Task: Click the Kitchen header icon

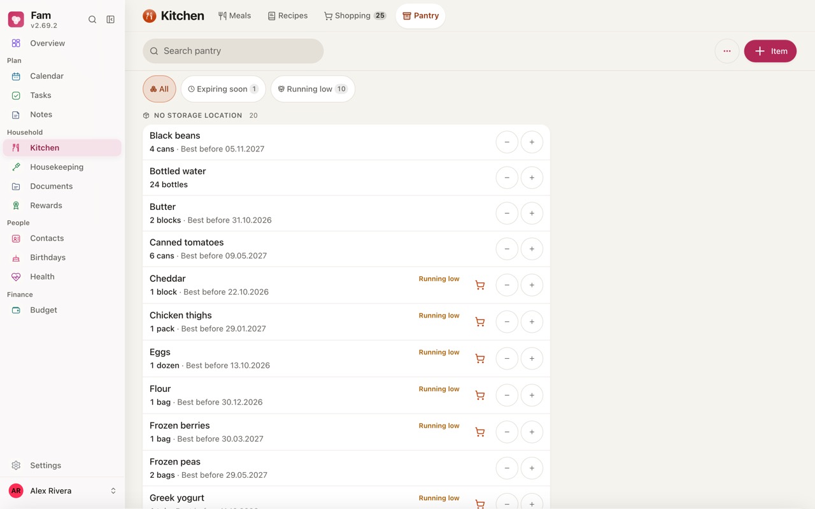Action: (x=150, y=16)
